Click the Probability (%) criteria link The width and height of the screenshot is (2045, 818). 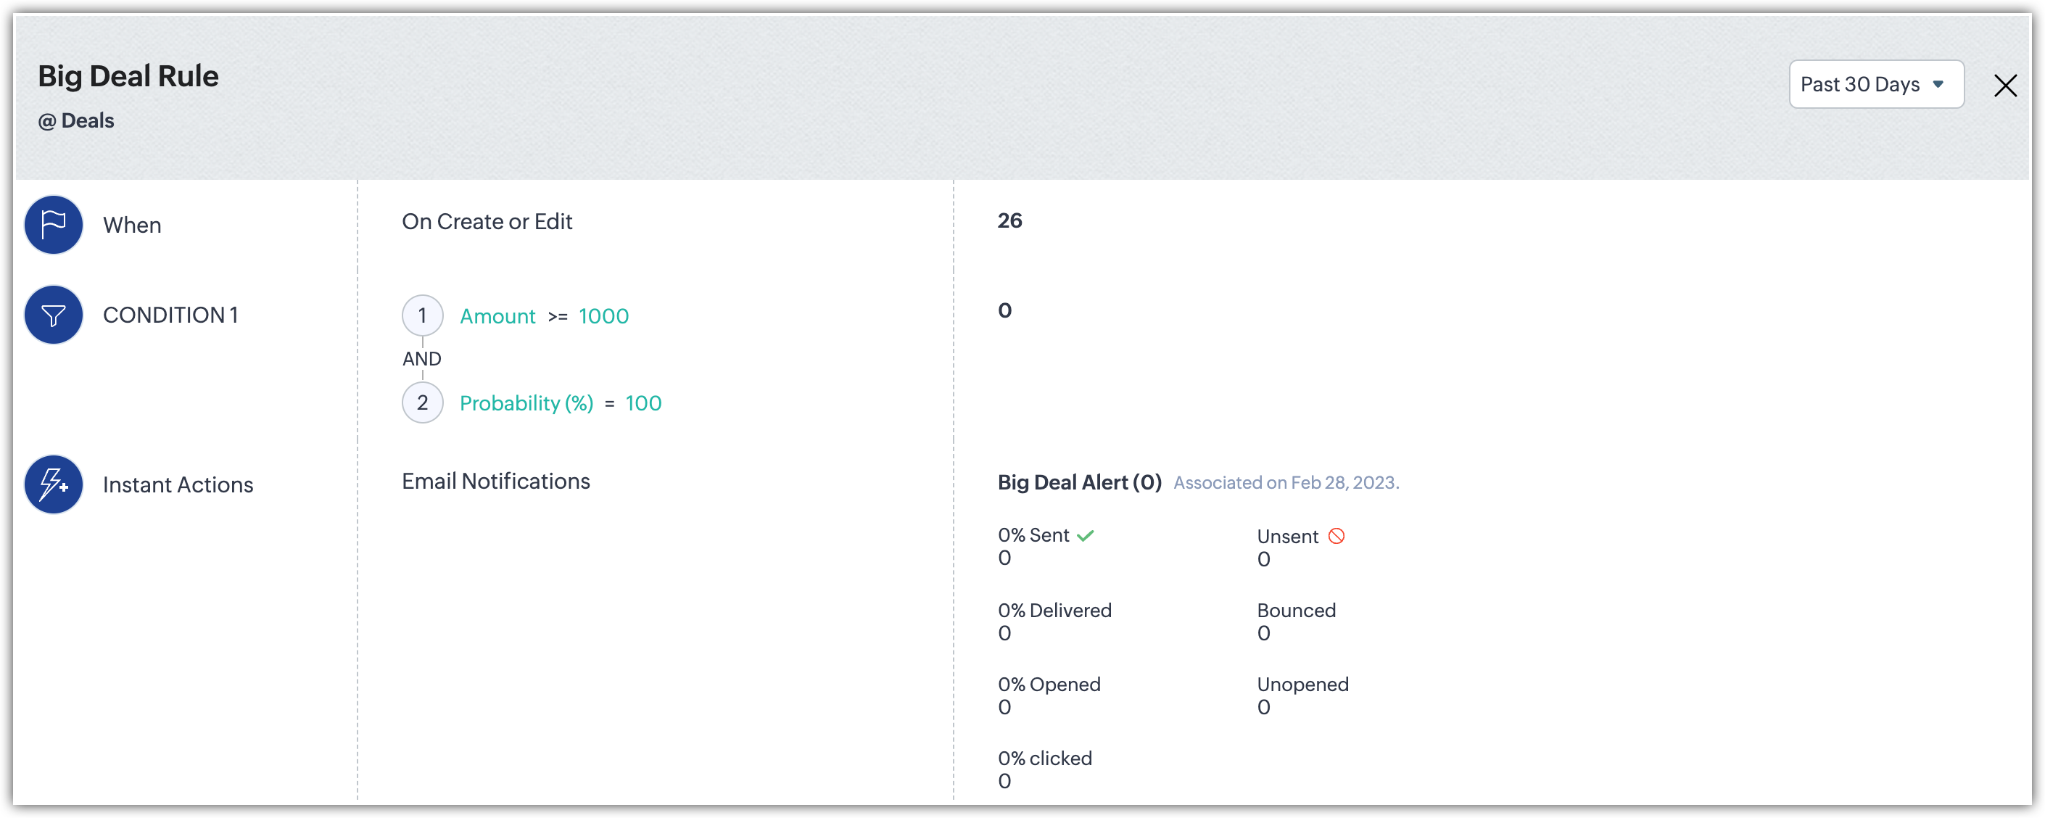(526, 403)
